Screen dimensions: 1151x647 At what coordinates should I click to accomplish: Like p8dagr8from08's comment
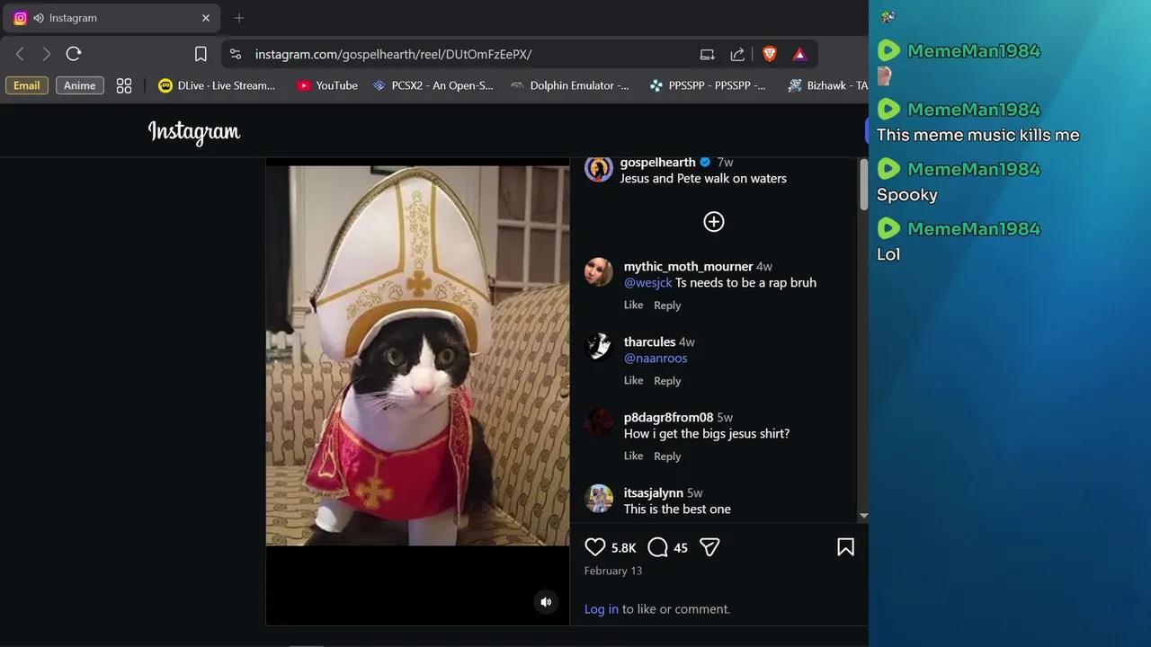point(633,456)
